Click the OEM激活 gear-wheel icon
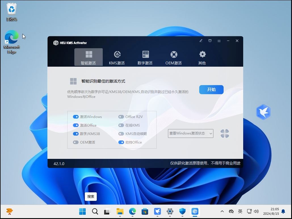 (173, 54)
